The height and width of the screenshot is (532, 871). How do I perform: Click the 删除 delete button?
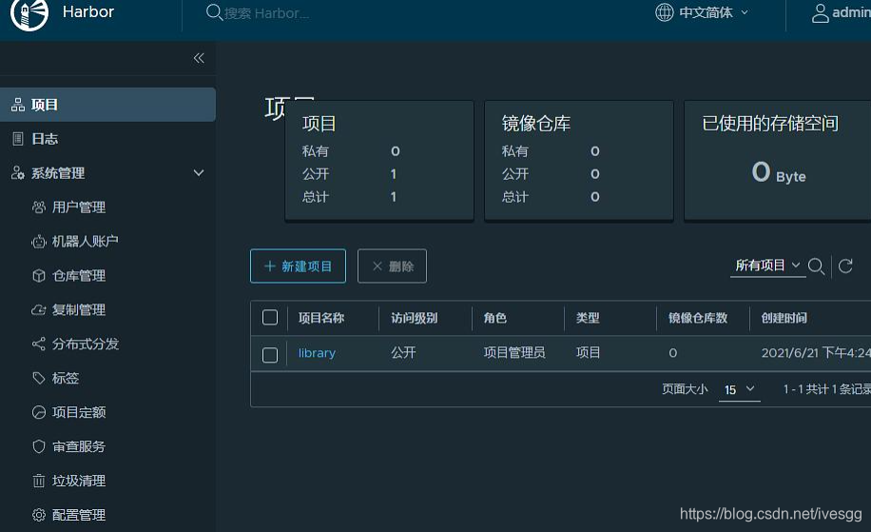coord(392,266)
